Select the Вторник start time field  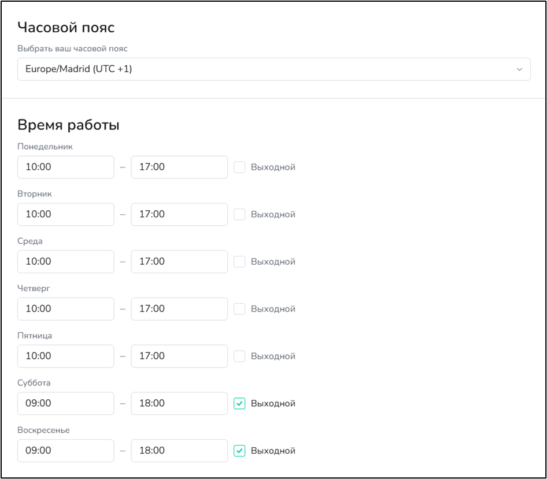[65, 214]
